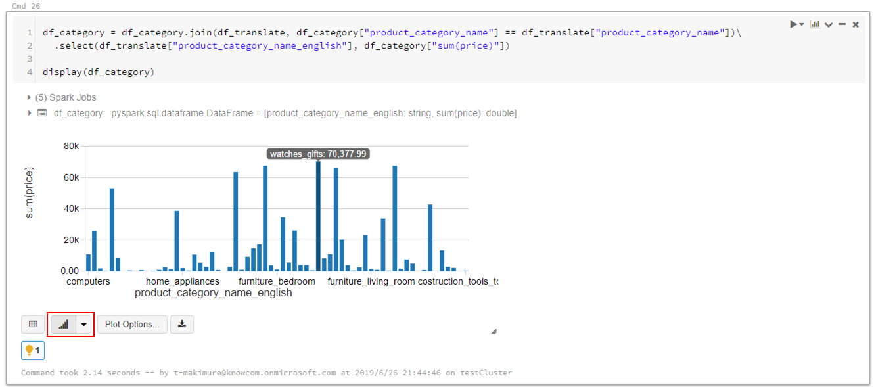Minimize cell with the dash icon

(x=842, y=24)
